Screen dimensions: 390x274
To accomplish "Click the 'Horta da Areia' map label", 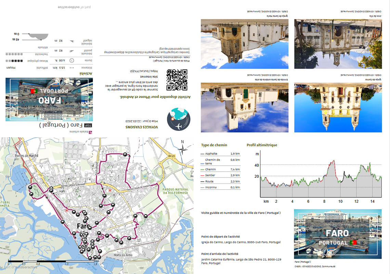I will click(123, 255).
